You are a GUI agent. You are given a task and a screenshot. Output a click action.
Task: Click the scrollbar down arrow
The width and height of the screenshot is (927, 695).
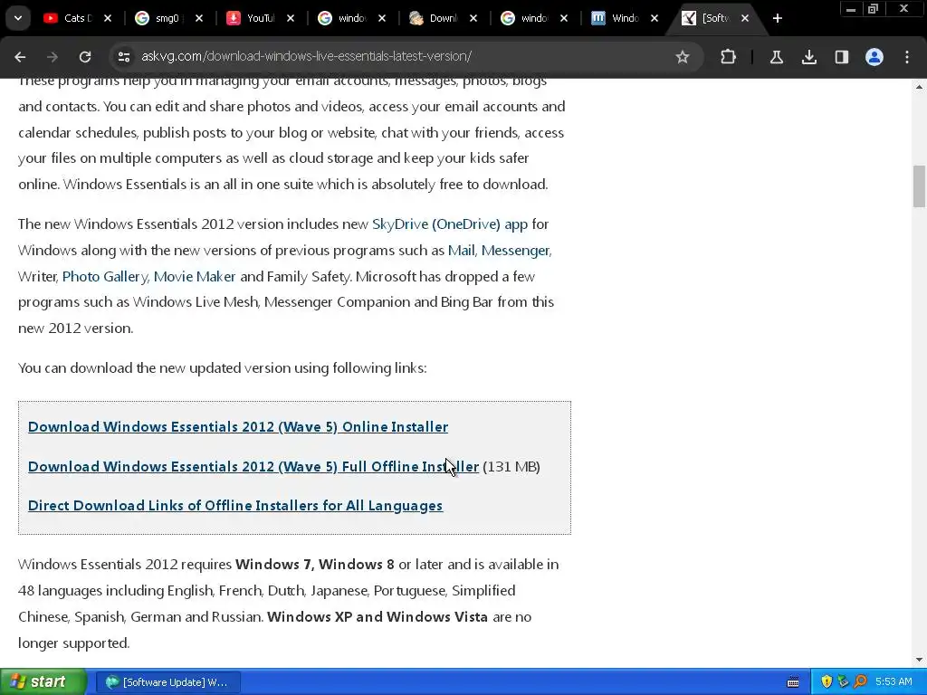pyautogui.click(x=919, y=660)
